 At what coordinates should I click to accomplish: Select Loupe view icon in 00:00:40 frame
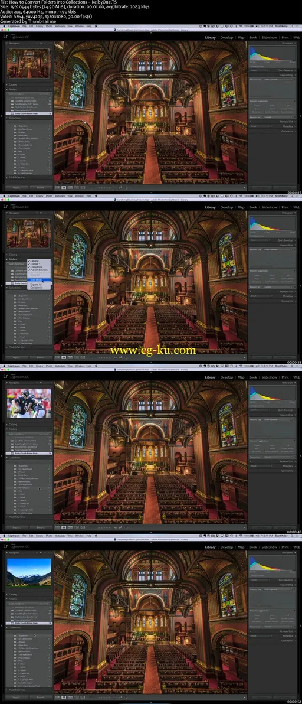point(64,527)
